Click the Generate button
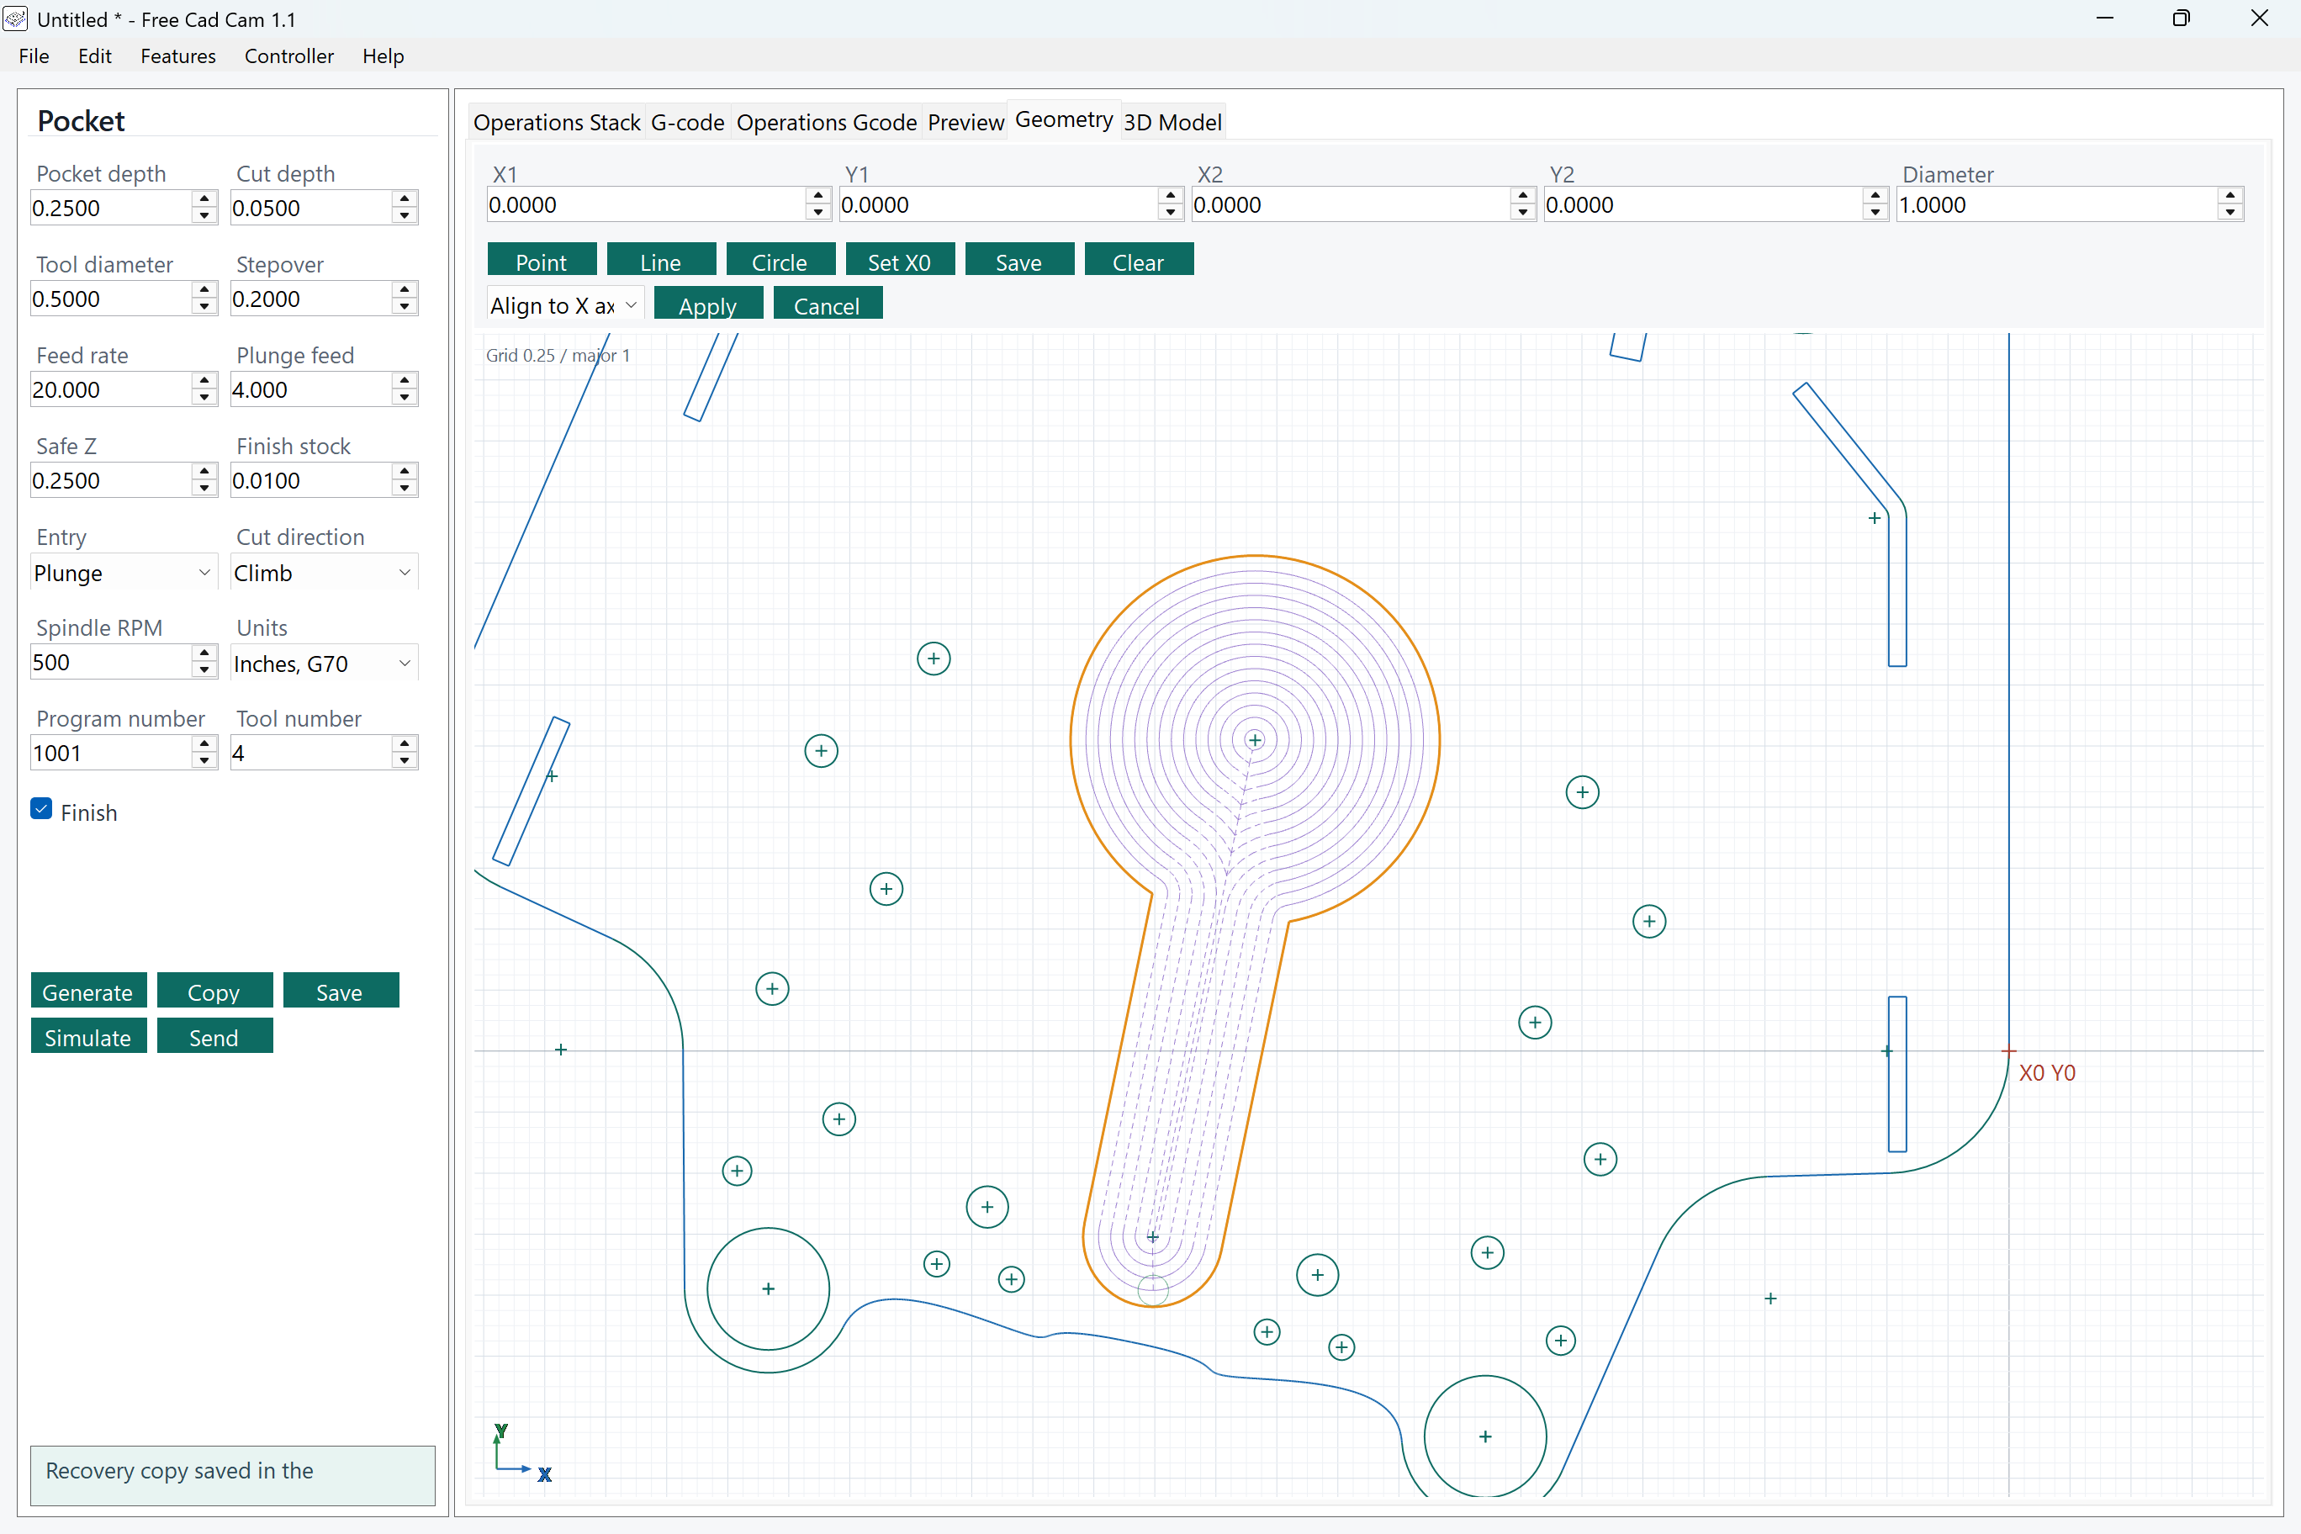2301x1534 pixels. pyautogui.click(x=88, y=991)
